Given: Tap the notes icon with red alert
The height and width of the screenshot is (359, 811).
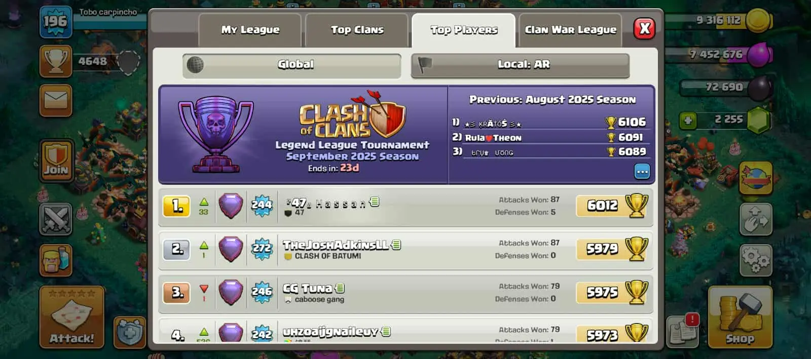Looking at the screenshot, I should pos(683,332).
